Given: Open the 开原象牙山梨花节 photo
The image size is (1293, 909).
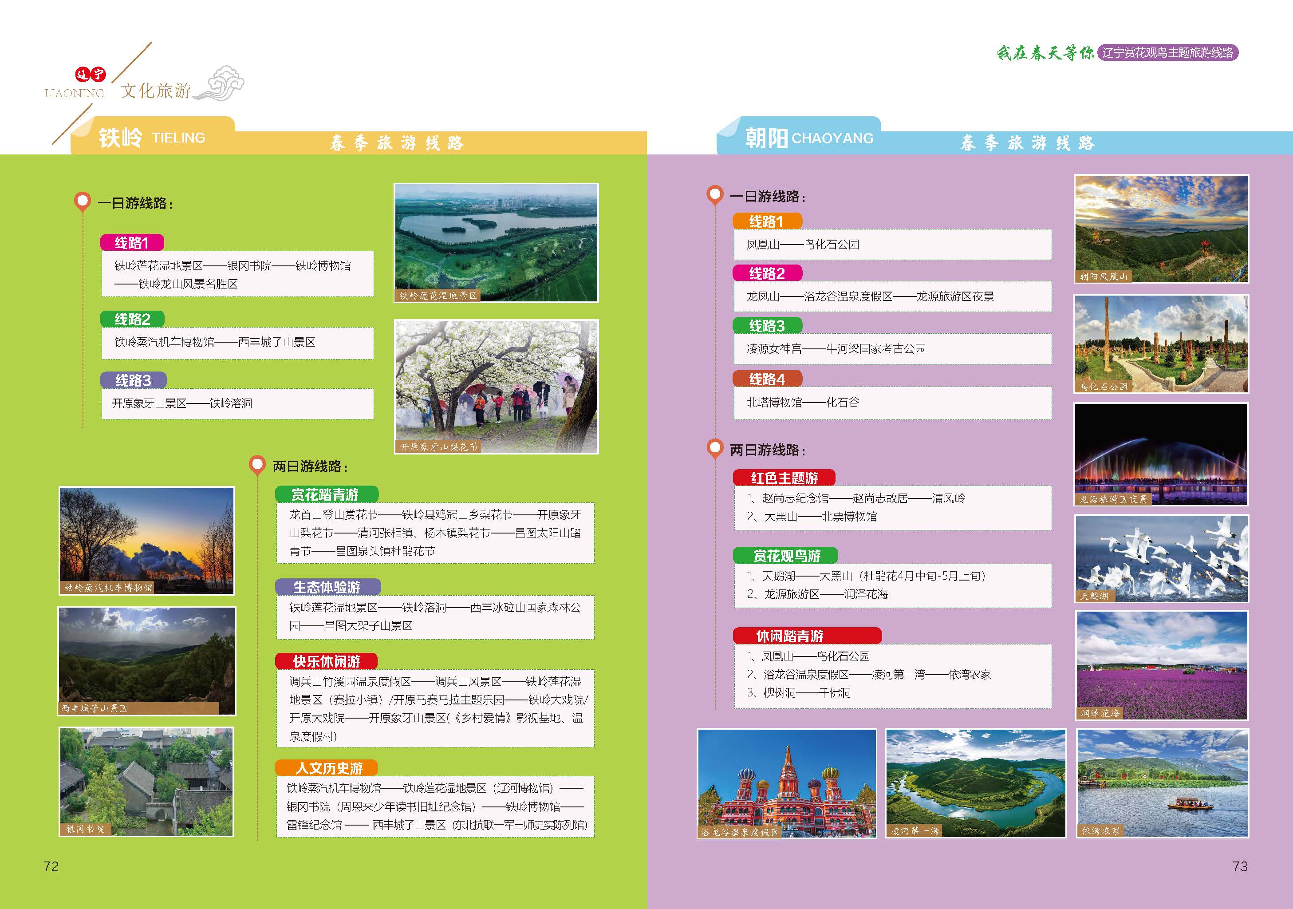Looking at the screenshot, I should point(496,386).
